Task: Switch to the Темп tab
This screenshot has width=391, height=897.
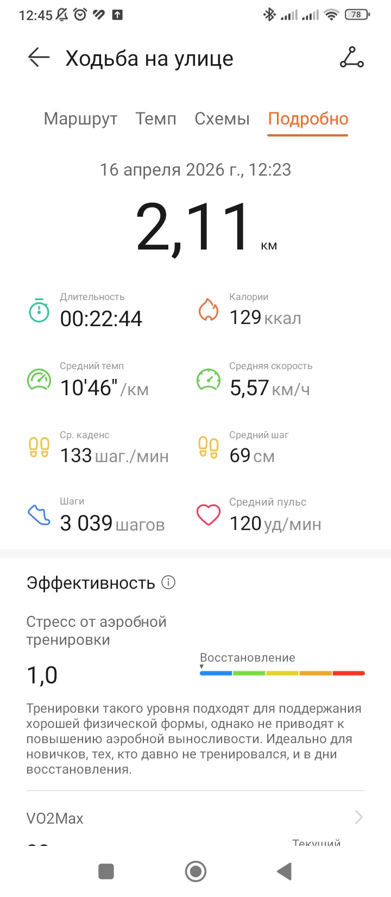Action: click(156, 119)
